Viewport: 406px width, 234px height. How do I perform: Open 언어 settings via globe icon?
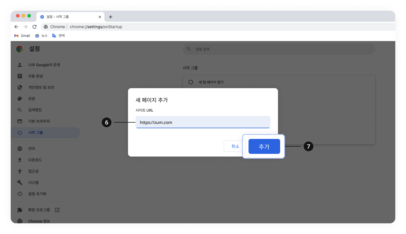point(20,148)
